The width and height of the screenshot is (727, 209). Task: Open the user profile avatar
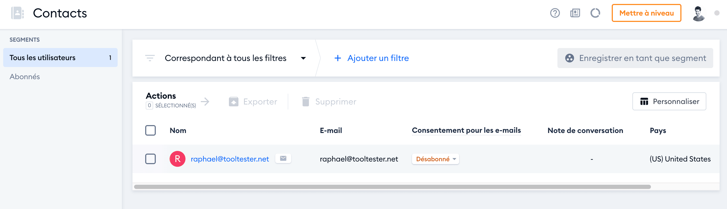click(x=698, y=13)
